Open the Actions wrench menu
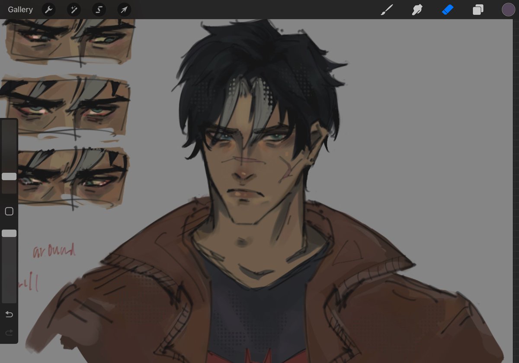 48,10
